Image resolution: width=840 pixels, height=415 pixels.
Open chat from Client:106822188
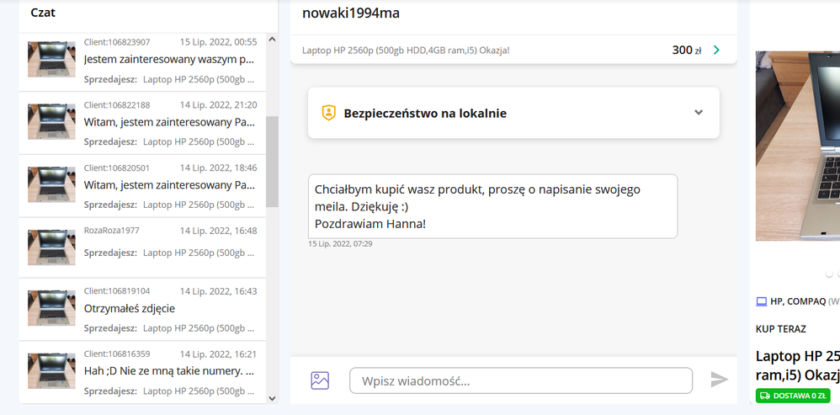point(142,123)
